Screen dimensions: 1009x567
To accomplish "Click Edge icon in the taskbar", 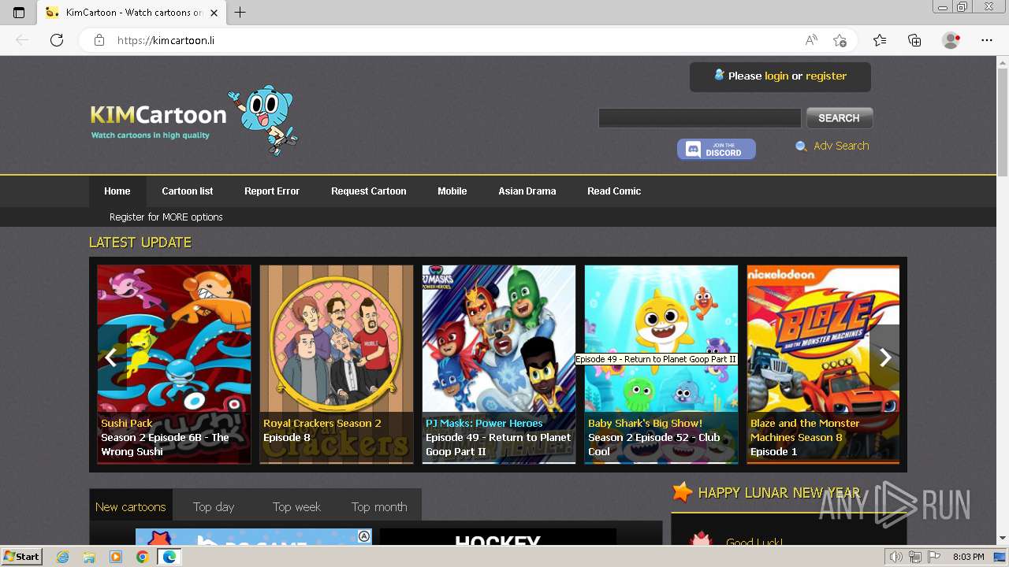I will click(169, 557).
